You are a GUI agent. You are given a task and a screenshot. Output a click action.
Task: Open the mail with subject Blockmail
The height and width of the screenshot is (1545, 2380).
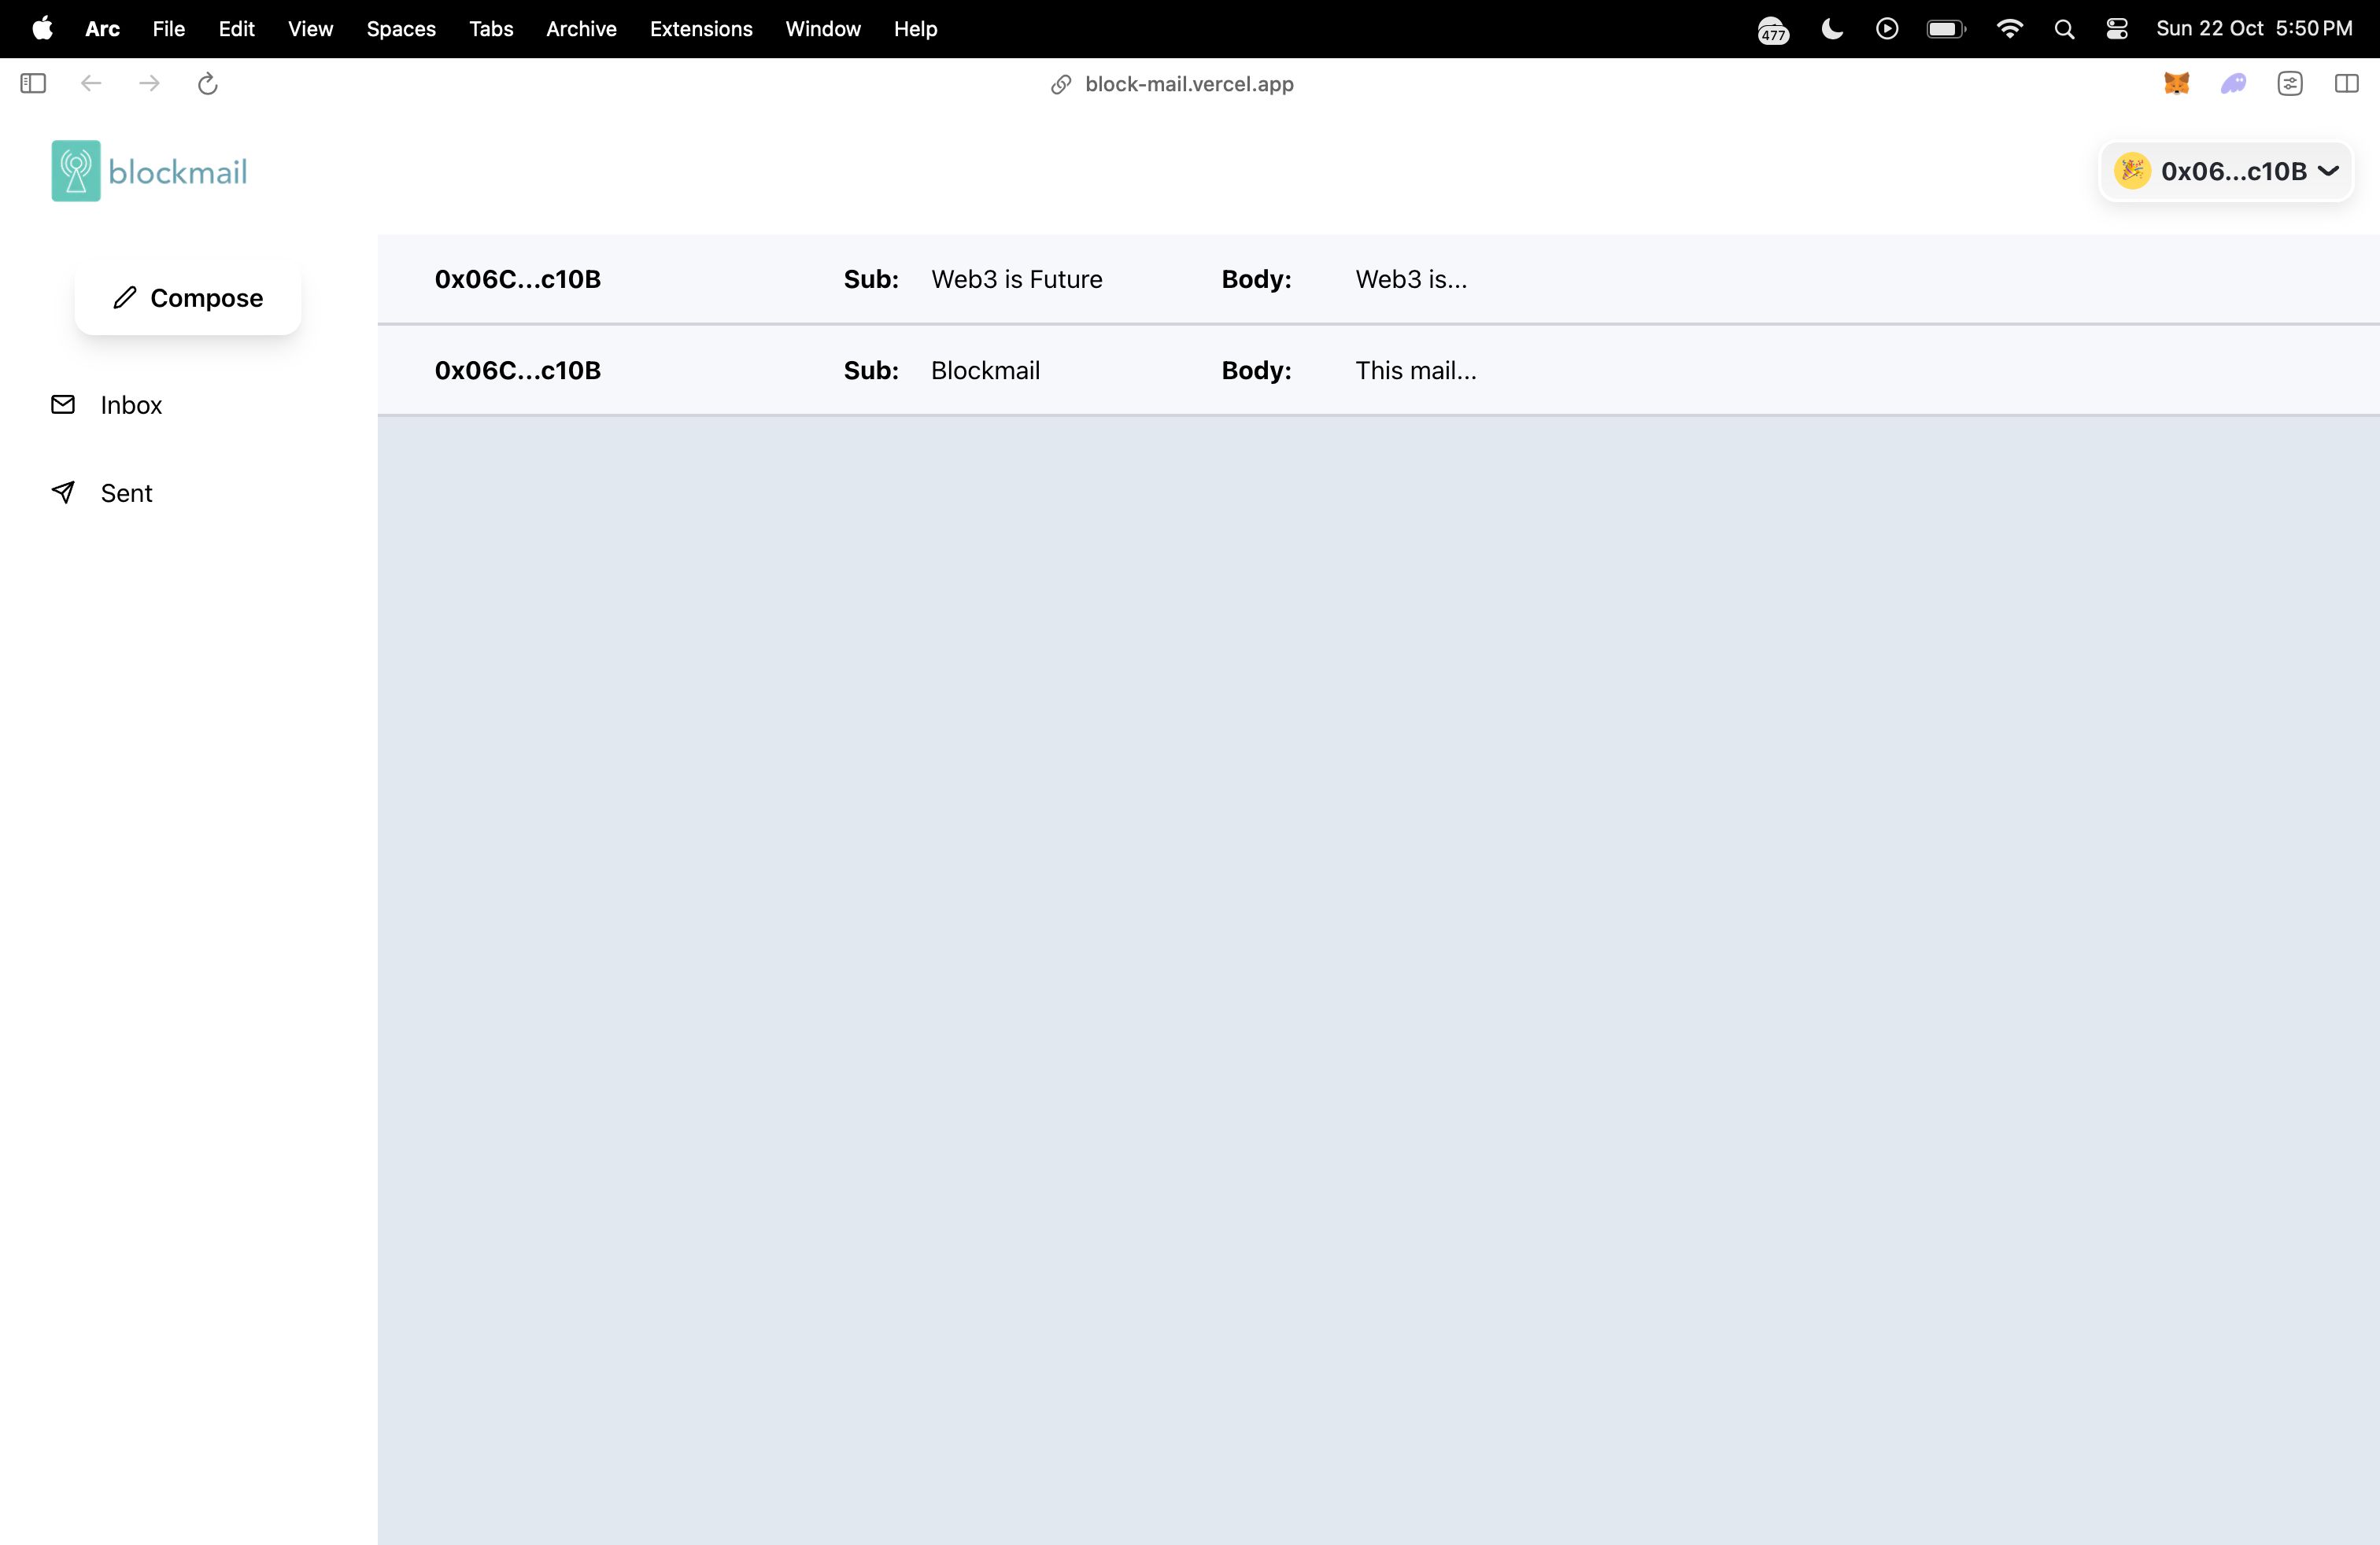coord(1378,370)
